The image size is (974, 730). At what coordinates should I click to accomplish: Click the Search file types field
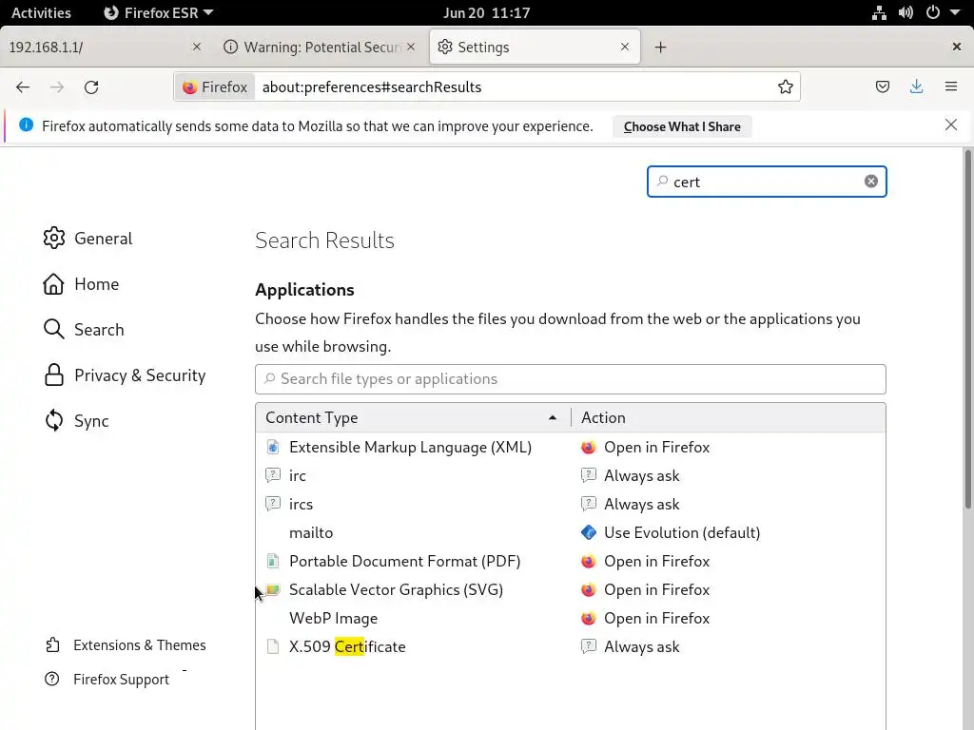(571, 379)
